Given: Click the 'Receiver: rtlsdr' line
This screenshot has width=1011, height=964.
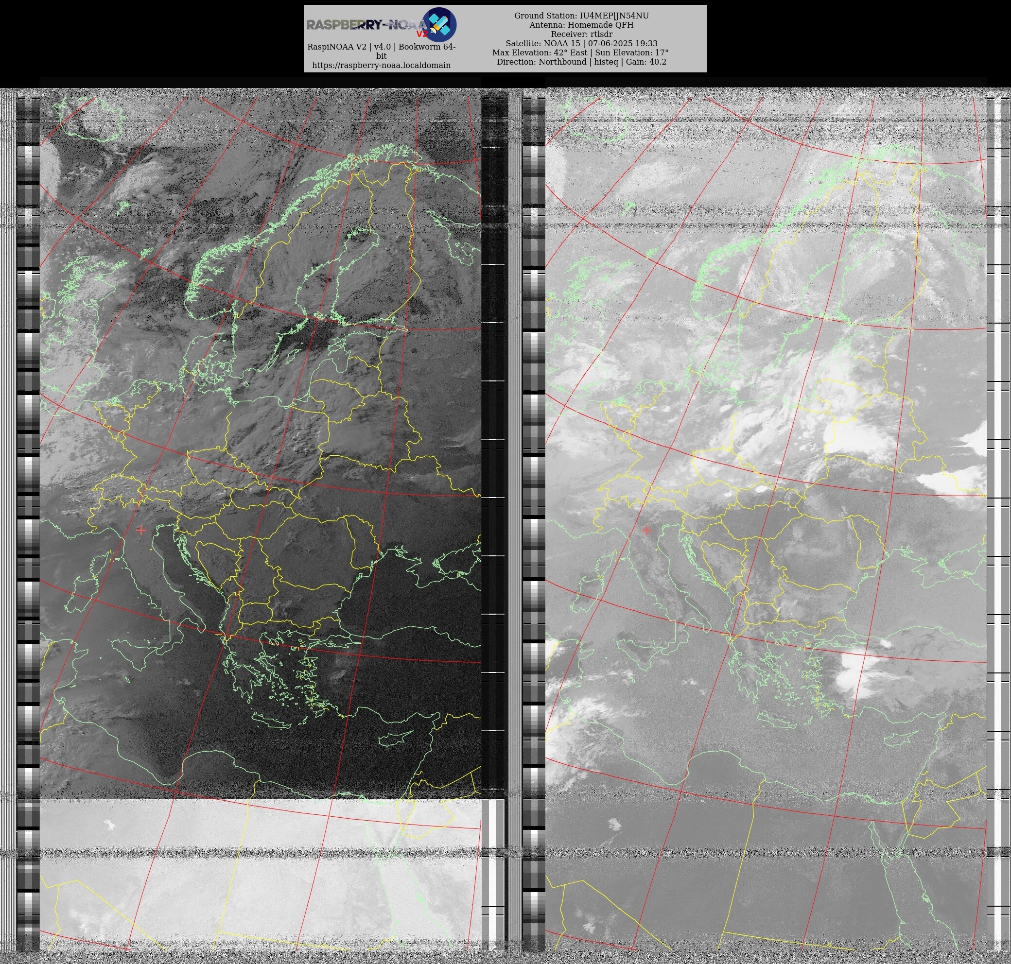Looking at the screenshot, I should pos(581,34).
